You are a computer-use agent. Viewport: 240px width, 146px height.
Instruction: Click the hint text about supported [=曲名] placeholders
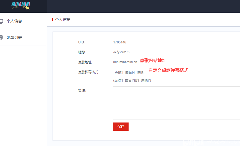coord(132,80)
